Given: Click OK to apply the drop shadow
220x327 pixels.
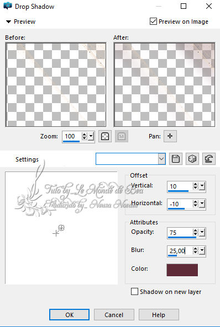Looking at the screenshot, I should (70, 314).
